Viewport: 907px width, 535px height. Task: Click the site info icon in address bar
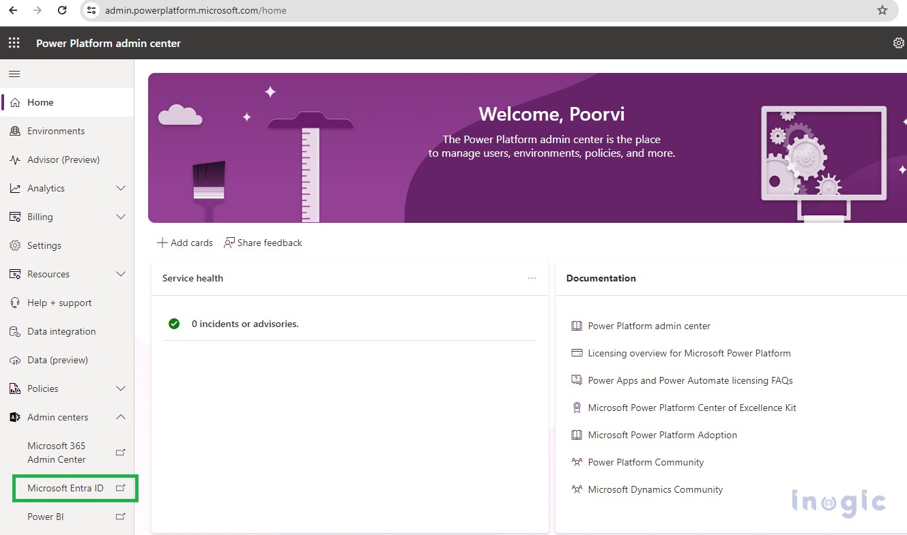[92, 10]
